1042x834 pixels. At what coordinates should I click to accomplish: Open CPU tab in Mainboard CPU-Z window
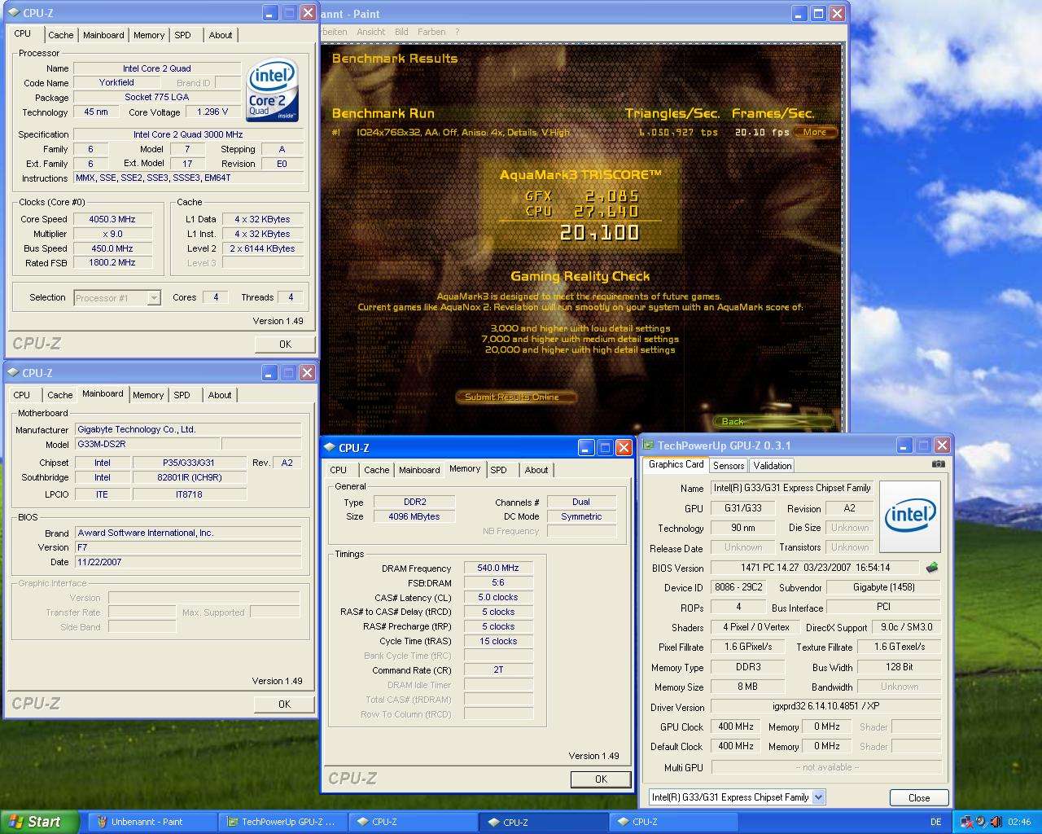pyautogui.click(x=22, y=395)
